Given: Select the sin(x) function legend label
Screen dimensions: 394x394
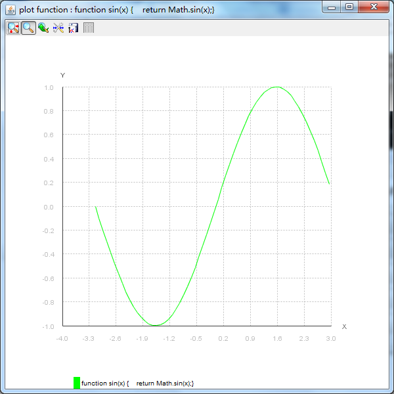Looking at the screenshot, I should pyautogui.click(x=138, y=383).
